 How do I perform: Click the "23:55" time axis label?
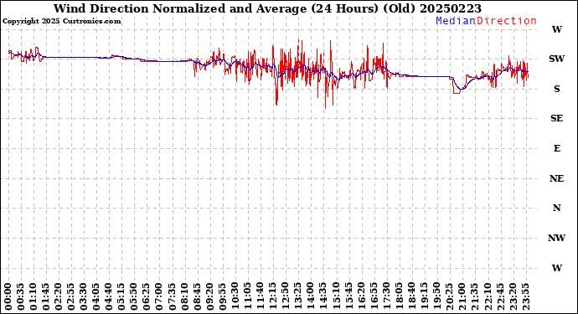tap(526, 296)
